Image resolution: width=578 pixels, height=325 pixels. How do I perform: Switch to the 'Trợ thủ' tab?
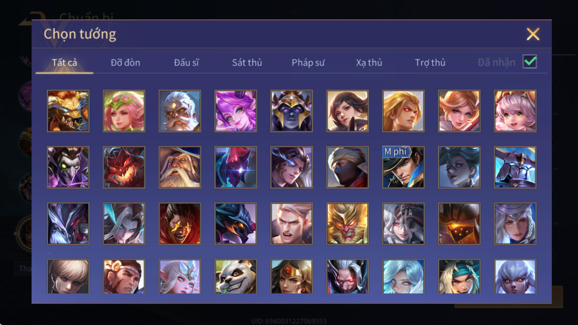pyautogui.click(x=430, y=63)
